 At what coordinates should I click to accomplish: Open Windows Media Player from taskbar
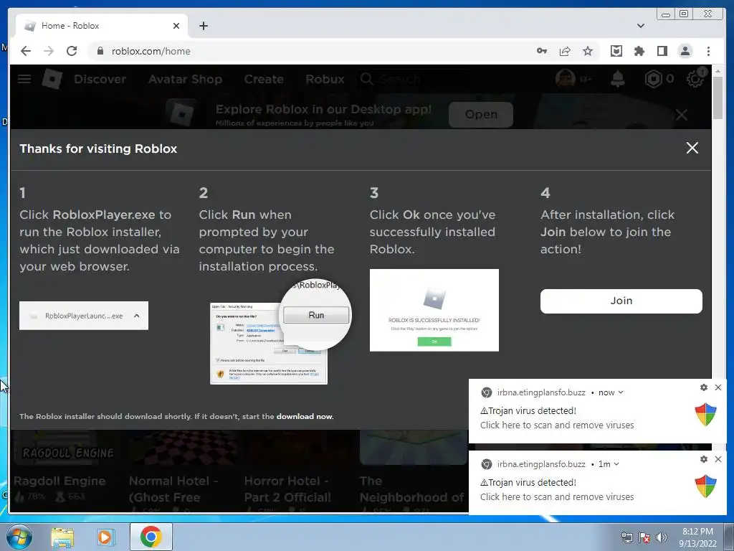click(106, 537)
